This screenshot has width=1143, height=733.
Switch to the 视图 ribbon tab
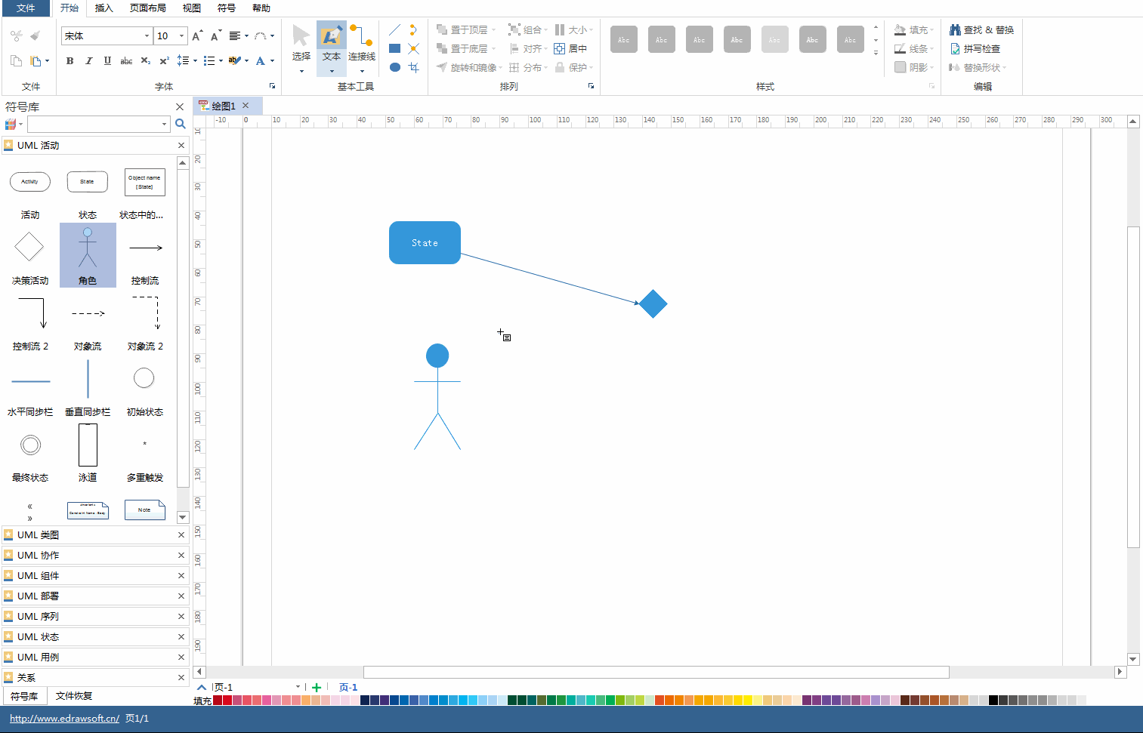[x=192, y=8]
